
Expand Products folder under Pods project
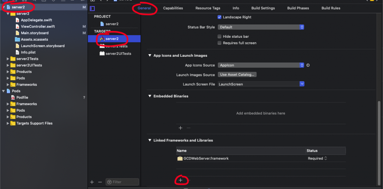tap(8, 117)
